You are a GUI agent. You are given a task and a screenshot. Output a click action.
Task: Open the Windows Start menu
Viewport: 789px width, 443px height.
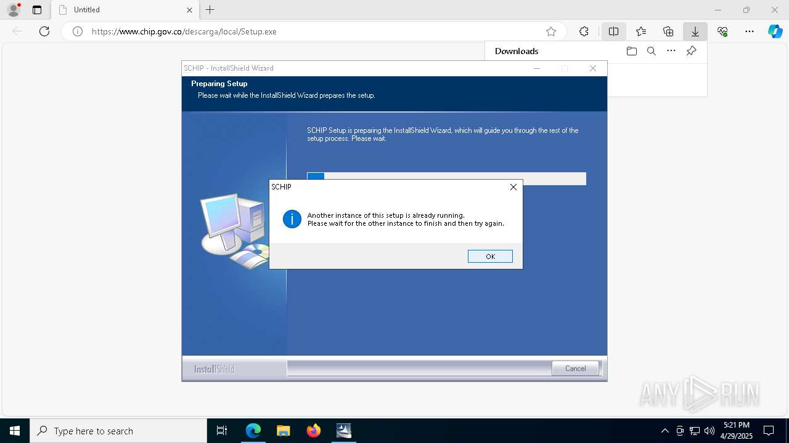15,431
